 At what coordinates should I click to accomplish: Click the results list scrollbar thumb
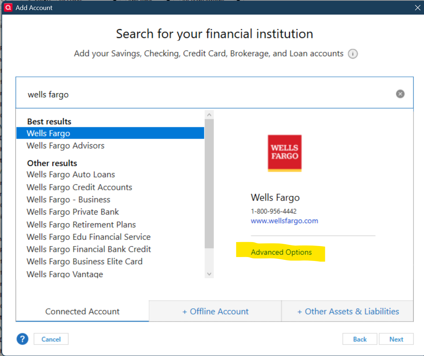pyautogui.click(x=209, y=184)
